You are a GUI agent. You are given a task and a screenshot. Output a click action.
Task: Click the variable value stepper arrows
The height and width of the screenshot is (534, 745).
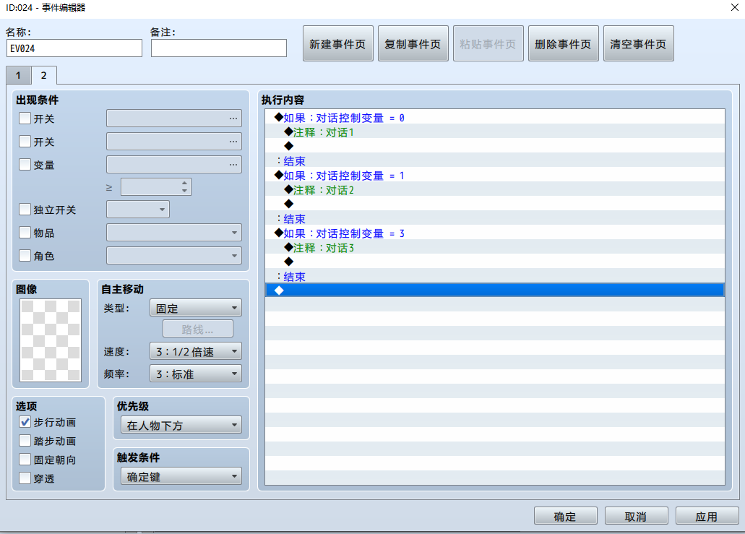click(184, 186)
